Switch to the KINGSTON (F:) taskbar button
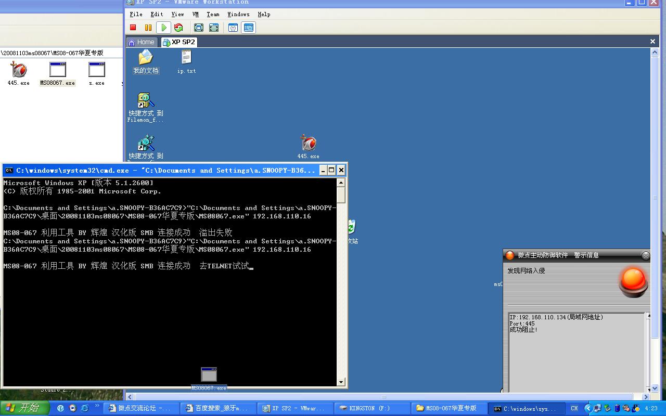 pyautogui.click(x=373, y=408)
